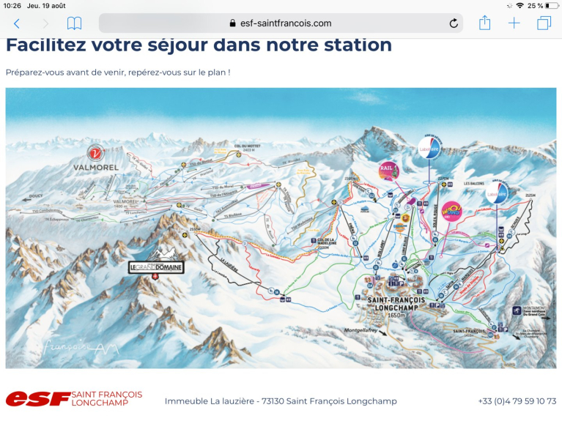This screenshot has height=421, width=562.
Task: Tap the Immeuble La lauzière address text
Action: point(281,401)
